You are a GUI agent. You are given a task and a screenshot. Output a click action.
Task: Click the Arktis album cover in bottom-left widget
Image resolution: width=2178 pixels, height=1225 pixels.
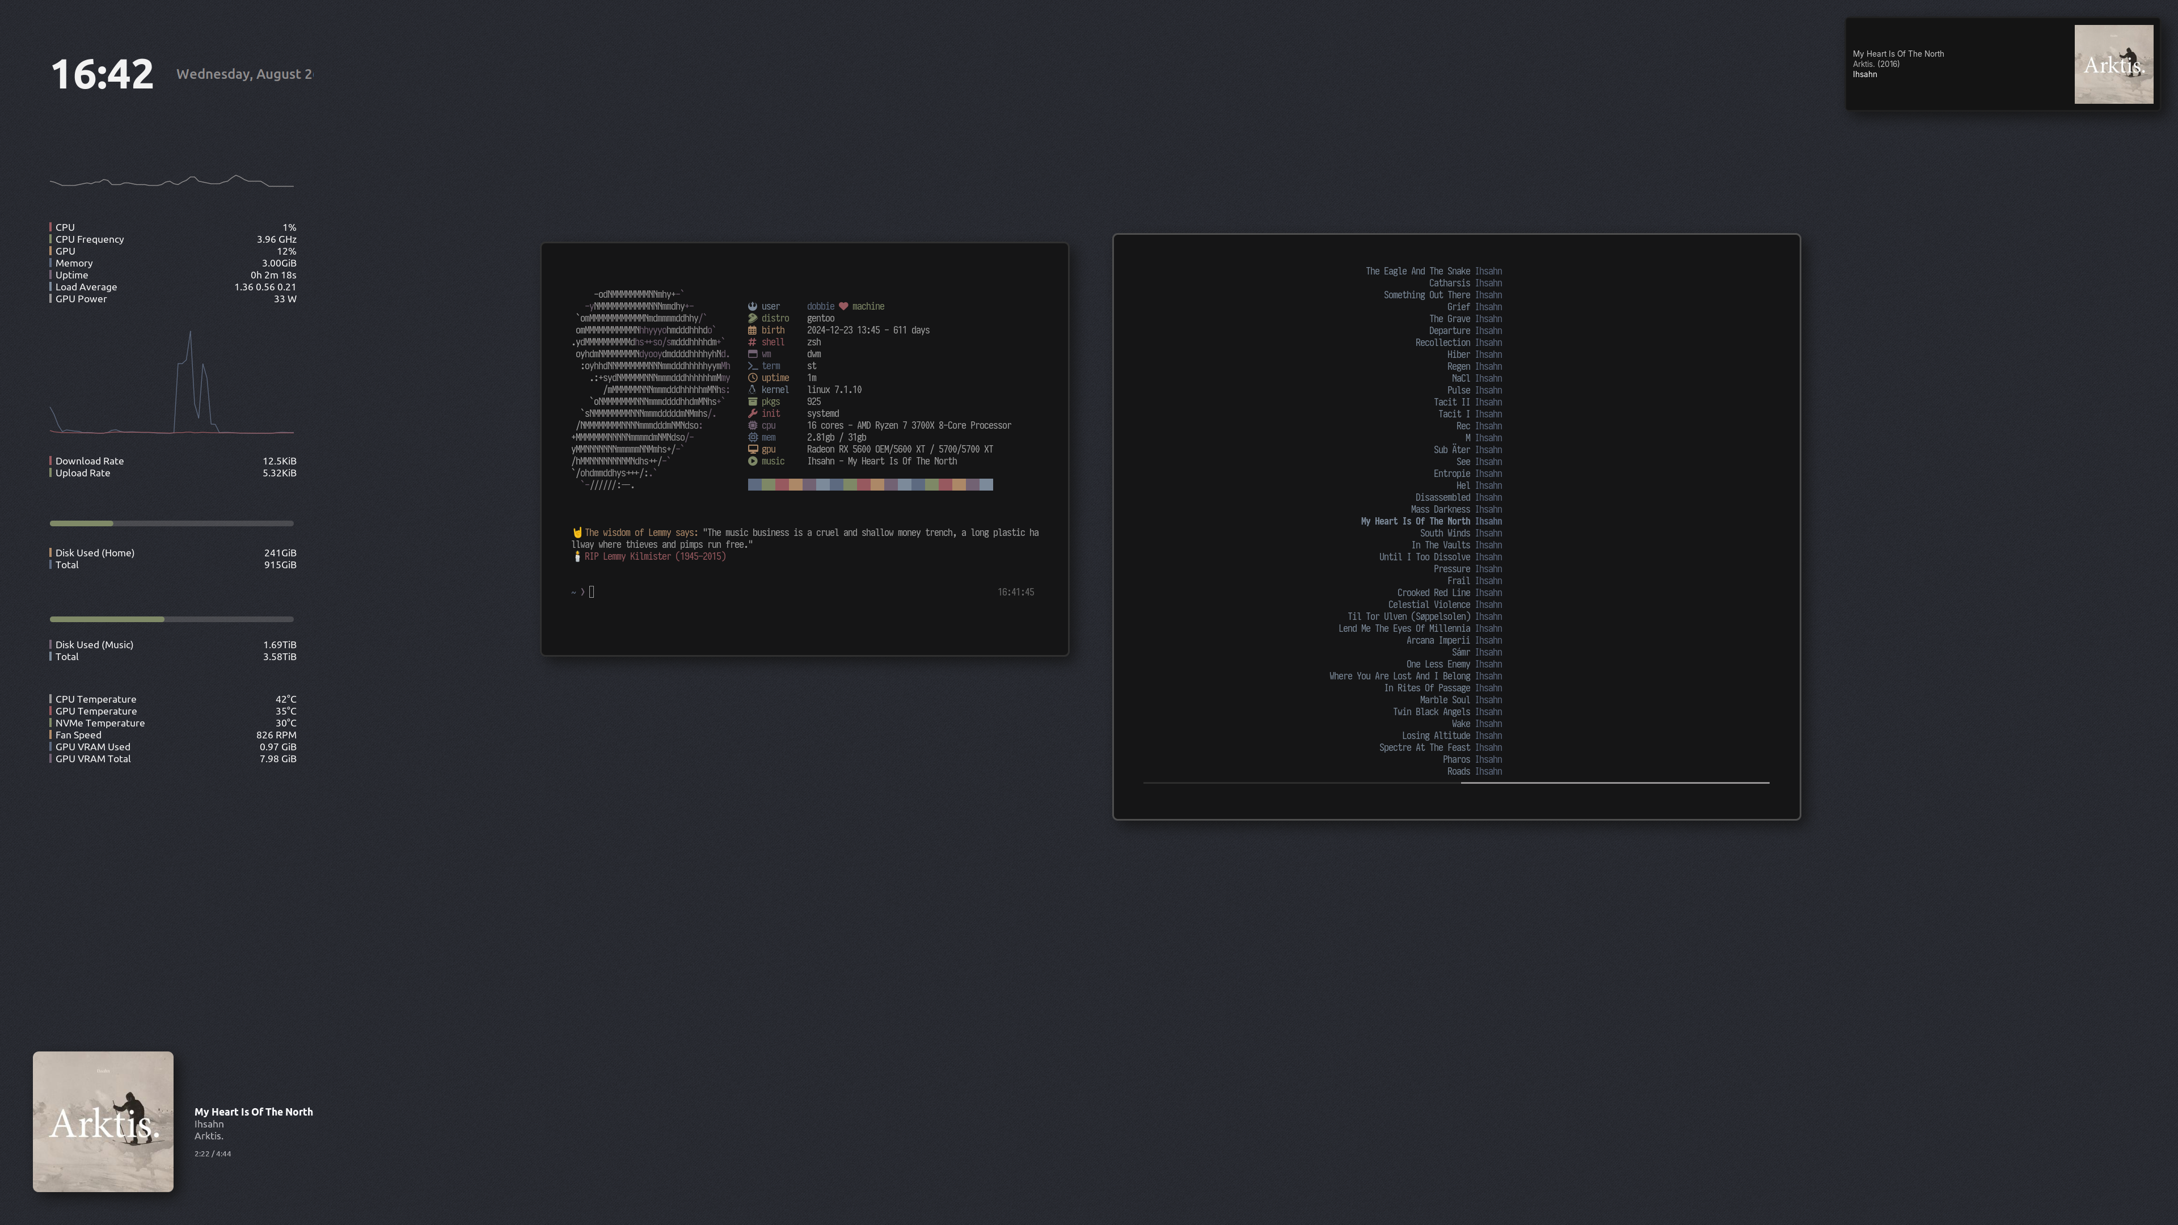point(103,1121)
